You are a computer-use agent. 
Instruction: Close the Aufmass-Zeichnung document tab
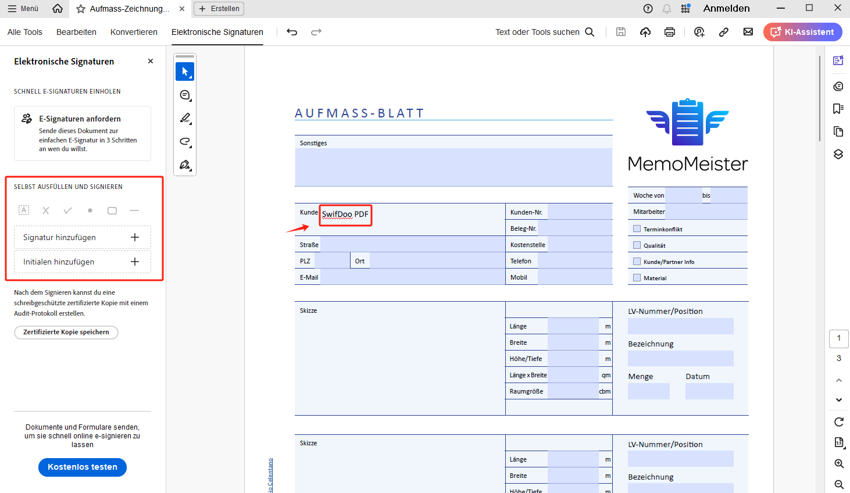click(182, 9)
